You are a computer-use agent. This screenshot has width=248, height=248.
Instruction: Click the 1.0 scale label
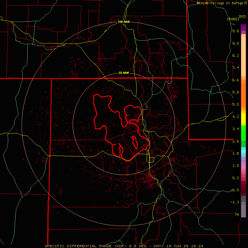click(236, 166)
